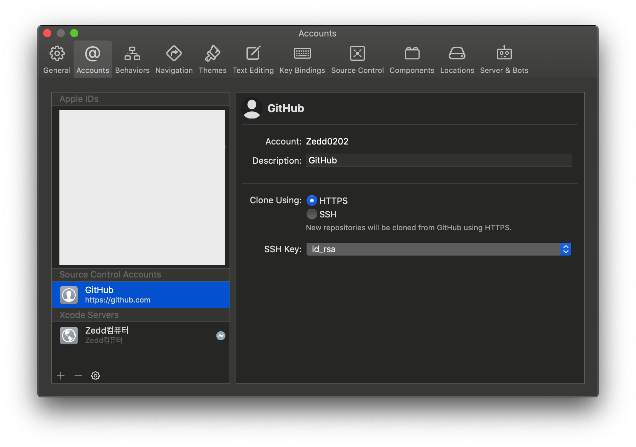The height and width of the screenshot is (447, 636).
Task: Click the Apple IDs list area
Action: point(142,187)
